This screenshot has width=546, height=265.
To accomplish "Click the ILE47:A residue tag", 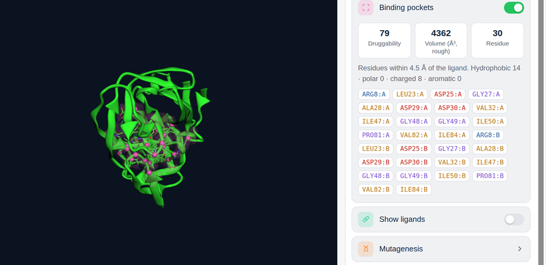I will point(375,122).
